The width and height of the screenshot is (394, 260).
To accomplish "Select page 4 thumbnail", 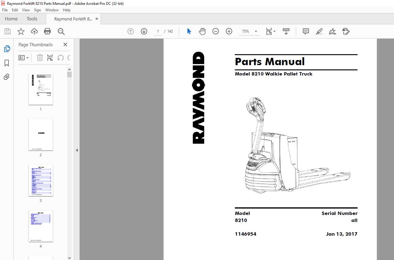I will tap(41, 226).
